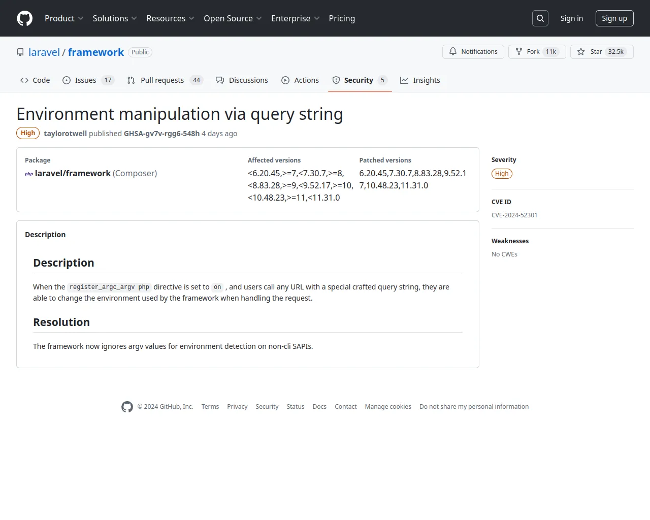Expand the Solutions menu
Image resolution: width=650 pixels, height=520 pixels.
click(115, 18)
